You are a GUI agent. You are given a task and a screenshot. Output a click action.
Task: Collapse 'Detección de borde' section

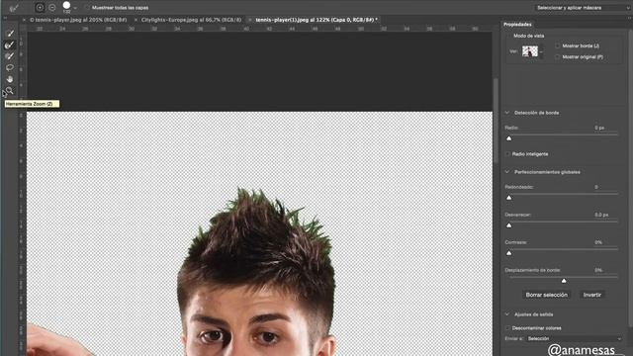507,113
